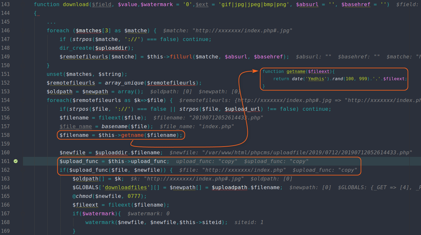Screen dimensions: 421x235
Task: Click $oldpath[] on line 163
Action: 89,179
